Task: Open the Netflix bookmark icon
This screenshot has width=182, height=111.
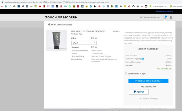Action: point(44,6)
